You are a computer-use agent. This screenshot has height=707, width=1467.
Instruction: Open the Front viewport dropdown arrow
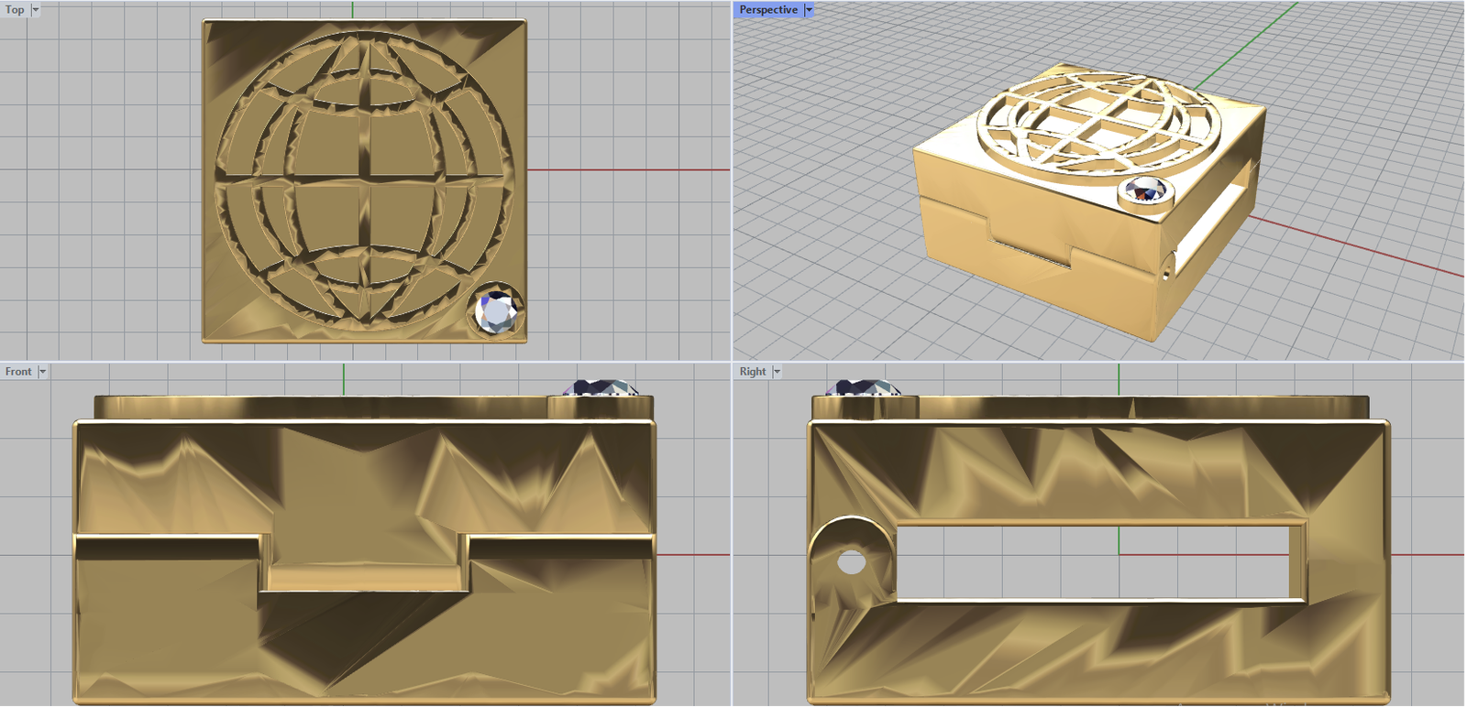point(42,372)
